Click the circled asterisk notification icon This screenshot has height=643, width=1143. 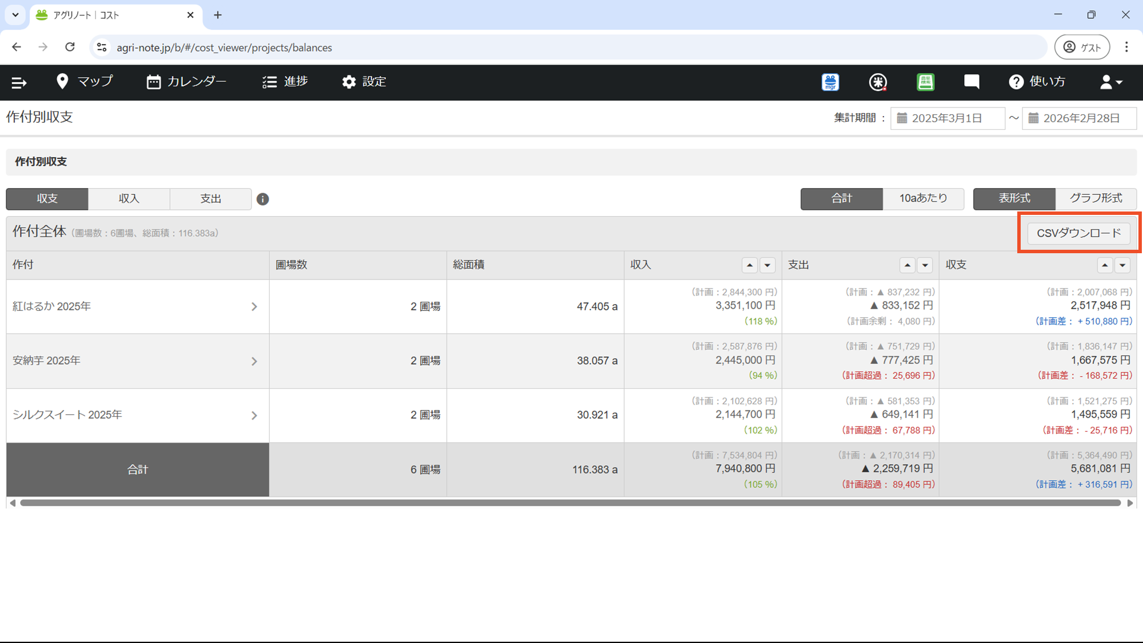click(x=878, y=82)
